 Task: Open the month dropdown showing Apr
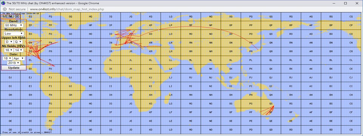click(x=19, y=58)
